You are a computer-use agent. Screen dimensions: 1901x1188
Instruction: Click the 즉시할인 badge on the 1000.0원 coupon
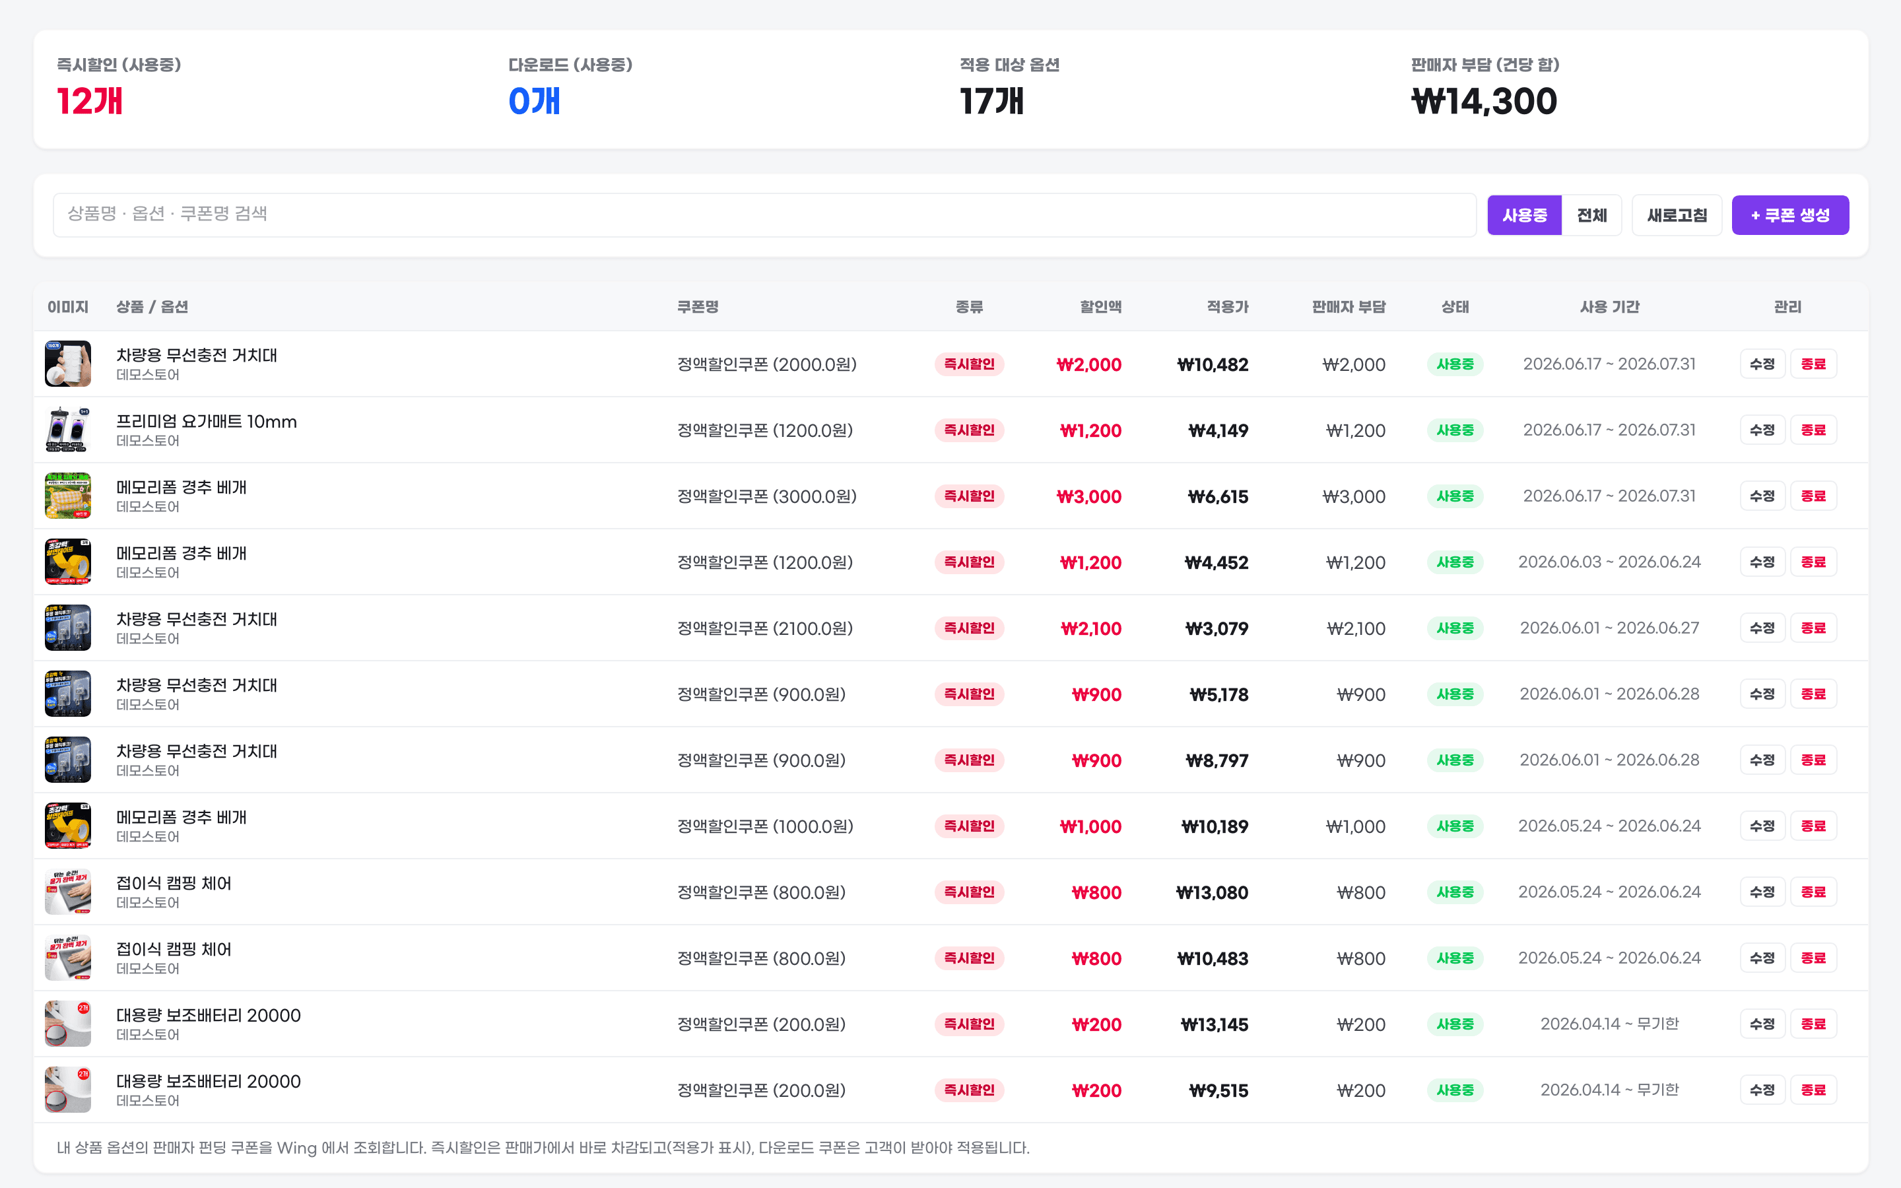(968, 826)
